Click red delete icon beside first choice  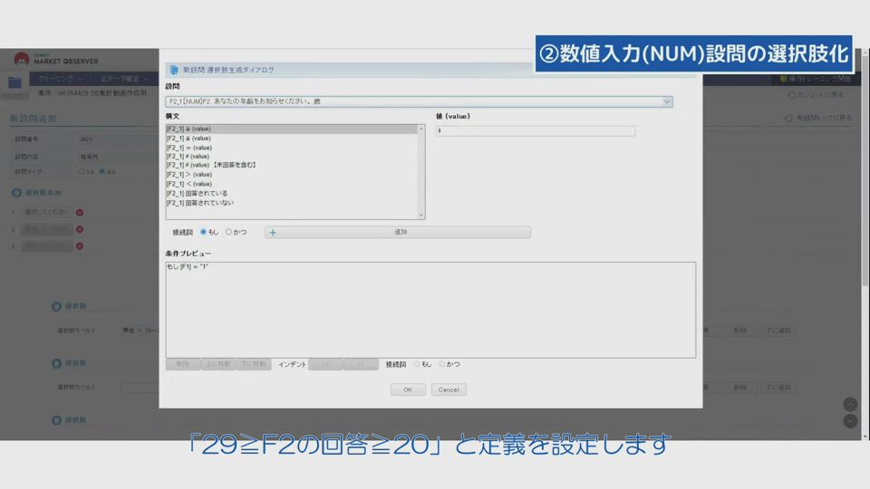80,213
